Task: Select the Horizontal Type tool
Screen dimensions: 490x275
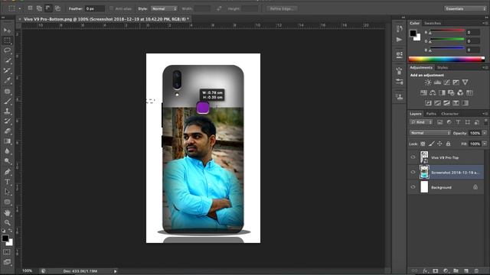Action: pyautogui.click(x=7, y=182)
